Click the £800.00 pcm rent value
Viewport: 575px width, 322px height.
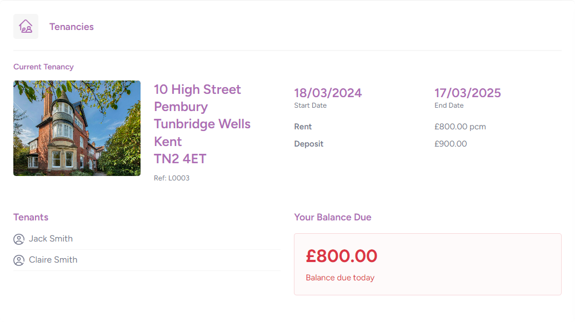point(460,127)
